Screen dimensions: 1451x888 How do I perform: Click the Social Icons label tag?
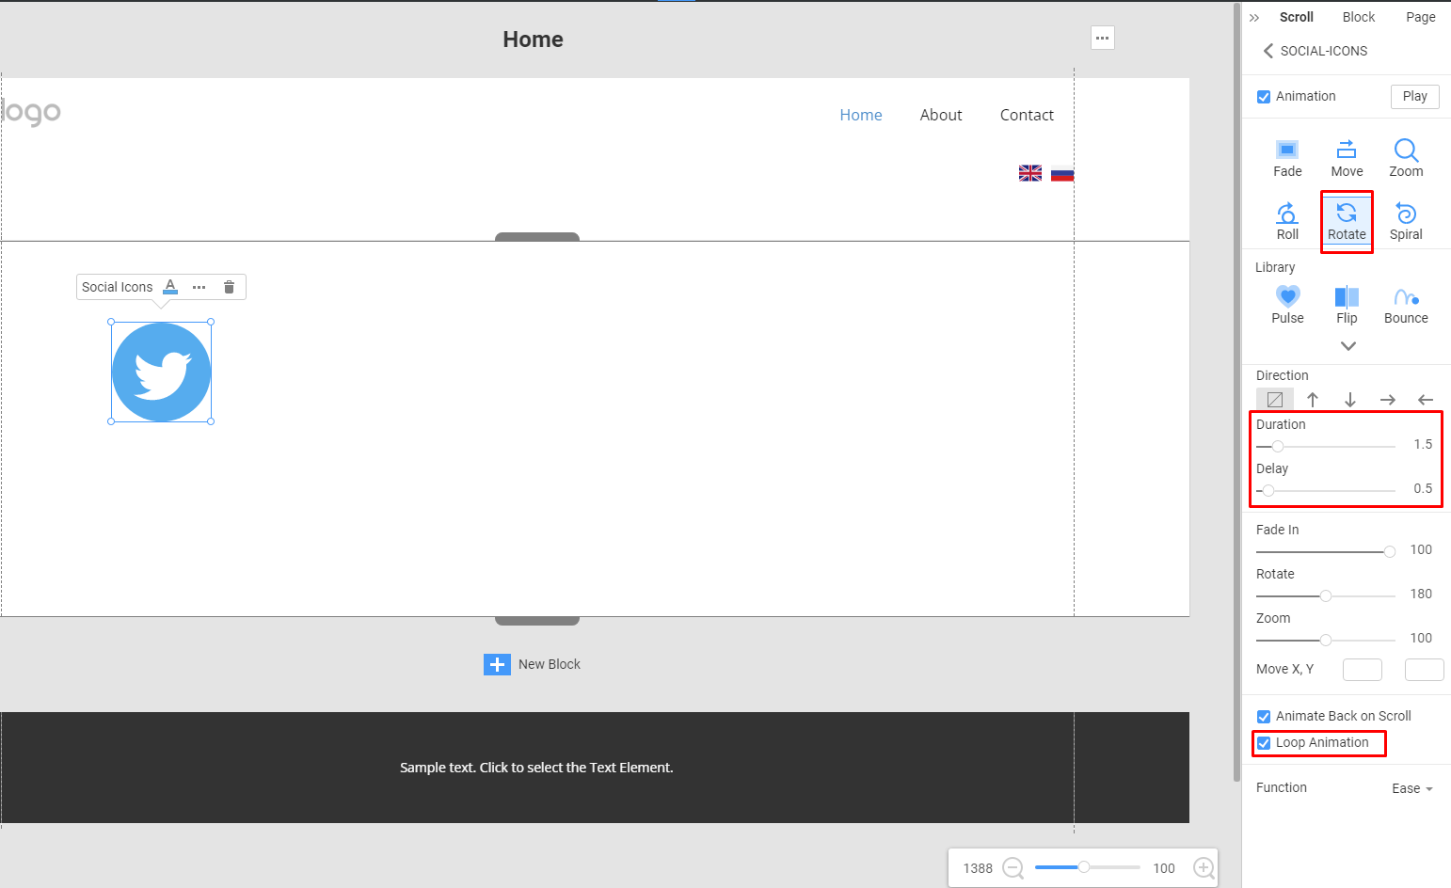(117, 287)
